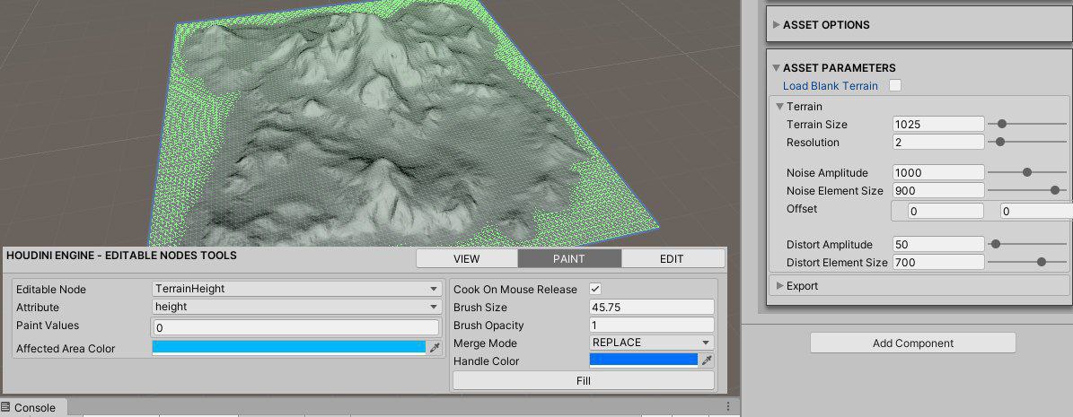Viewport: 1073px width, 417px height.
Task: Open Editable Node dropdown TerrainHeight
Action: 296,289
